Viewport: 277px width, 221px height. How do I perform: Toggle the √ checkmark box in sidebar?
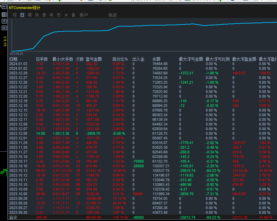tap(4, 28)
